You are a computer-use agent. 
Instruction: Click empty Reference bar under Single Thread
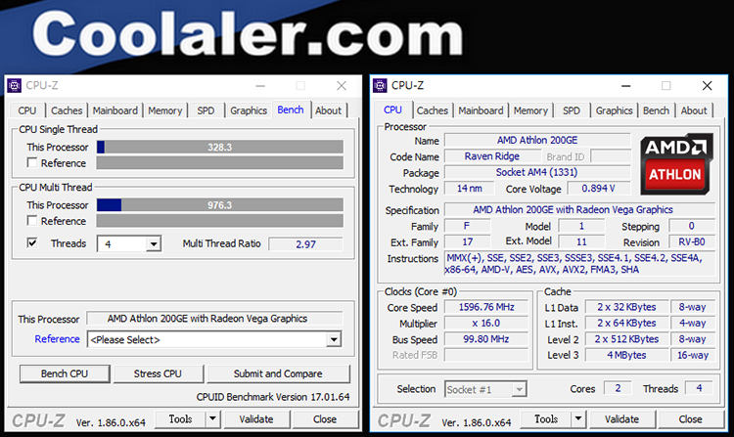coord(219,163)
